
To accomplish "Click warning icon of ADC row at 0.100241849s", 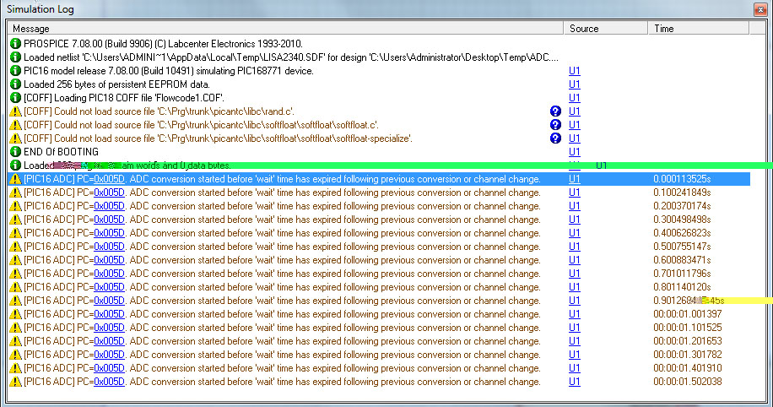I will tap(15, 193).
